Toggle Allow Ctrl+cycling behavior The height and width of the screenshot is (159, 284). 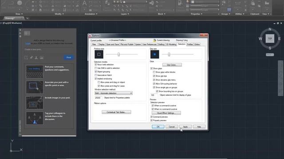(x=154, y=83)
